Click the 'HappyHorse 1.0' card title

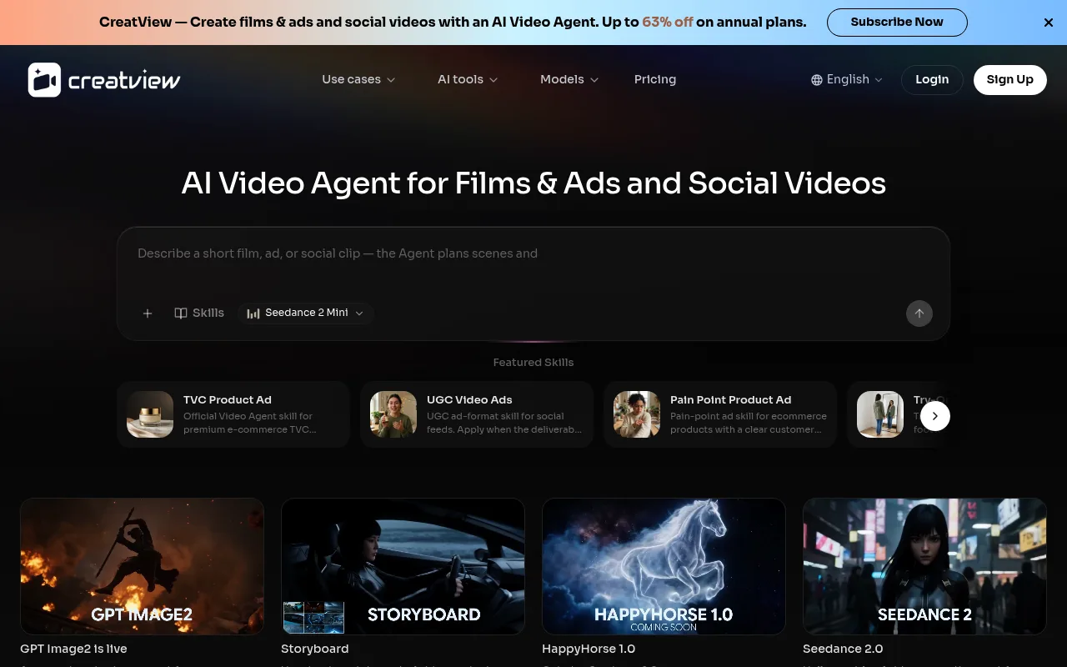[589, 649]
